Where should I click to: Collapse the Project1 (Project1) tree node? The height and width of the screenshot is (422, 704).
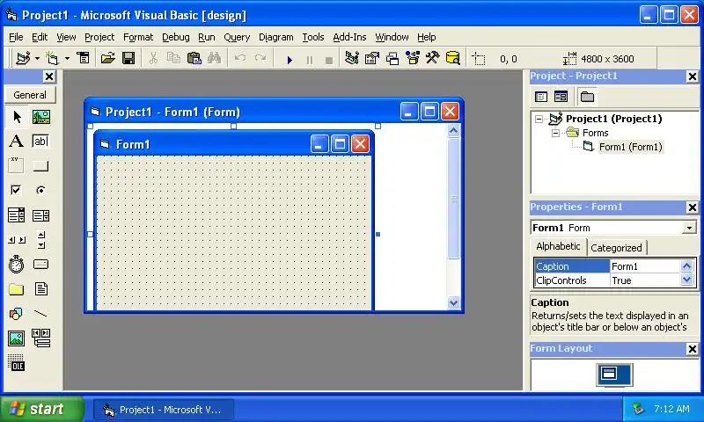(x=539, y=120)
